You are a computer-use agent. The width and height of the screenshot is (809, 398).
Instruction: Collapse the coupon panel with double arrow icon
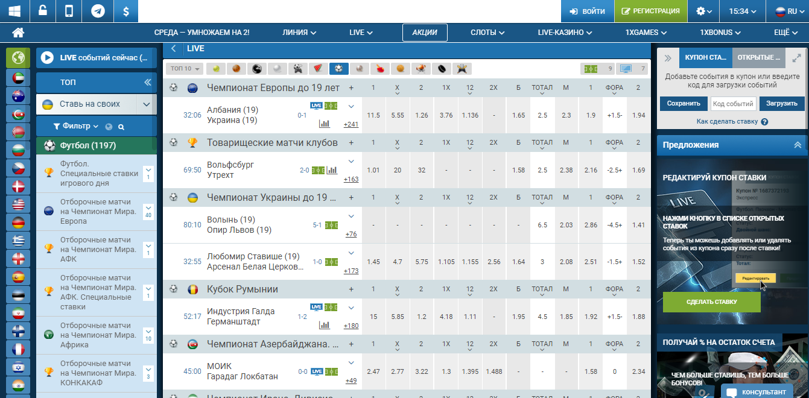tap(668, 58)
